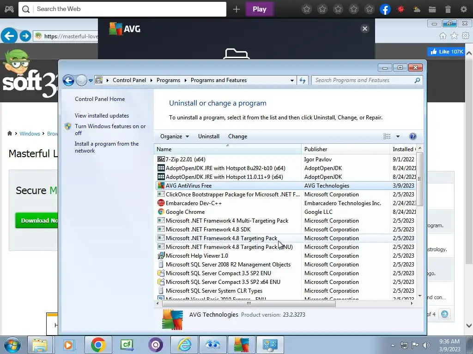Image resolution: width=473 pixels, height=354 pixels.
Task: Expand the address bar history dropdown
Action: 292,80
